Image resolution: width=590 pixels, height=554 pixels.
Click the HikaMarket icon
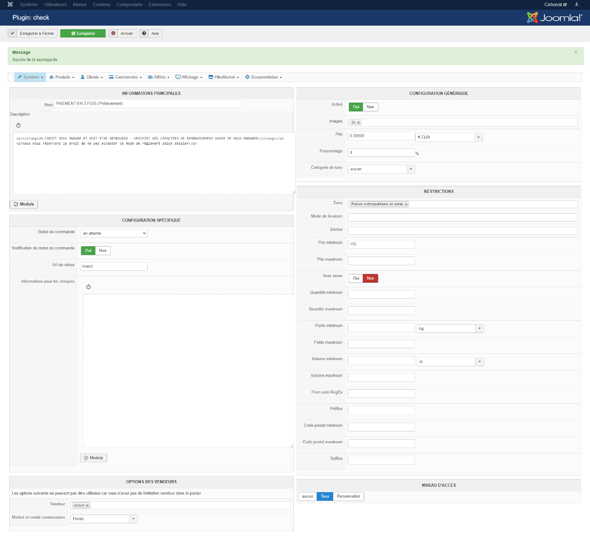tap(211, 77)
